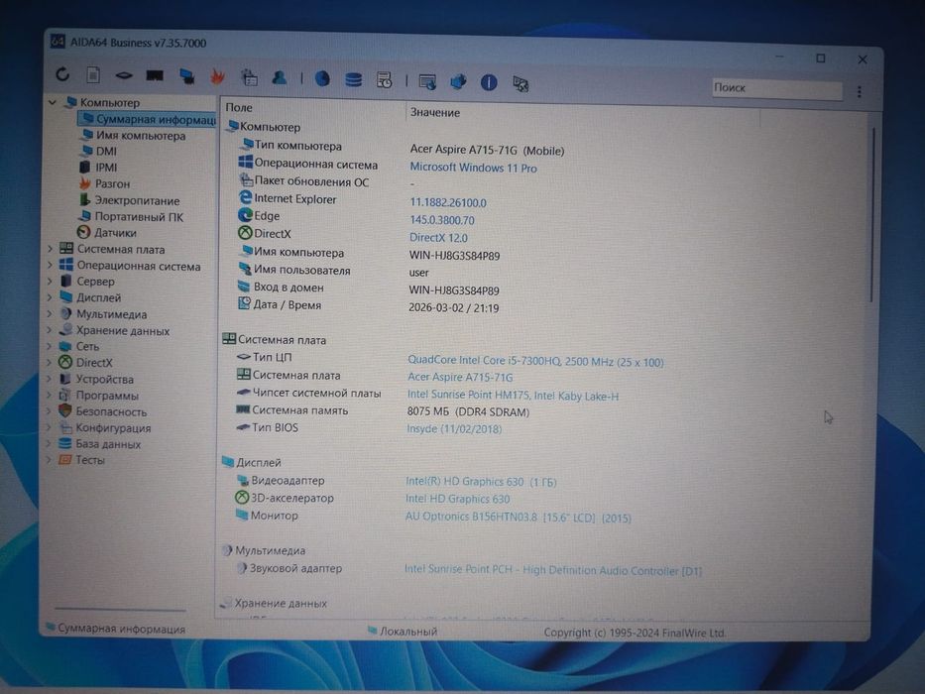Open the database stack toolbar icon

click(x=353, y=79)
